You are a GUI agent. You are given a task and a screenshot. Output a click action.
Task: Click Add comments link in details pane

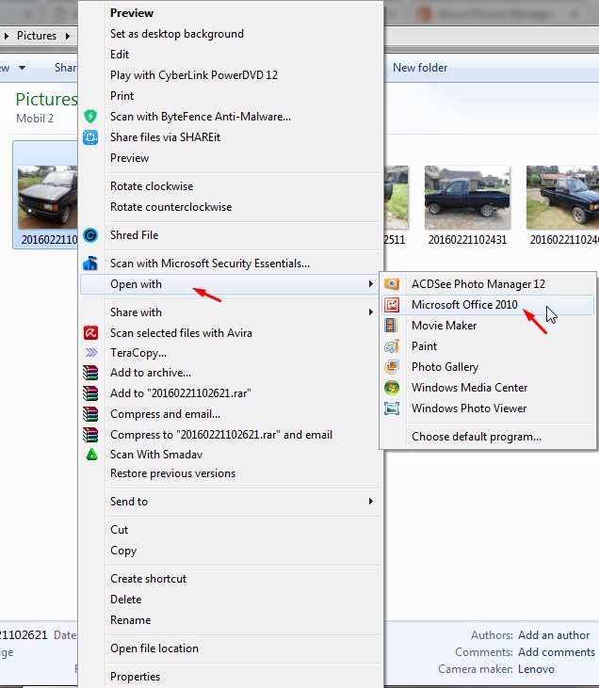557,652
